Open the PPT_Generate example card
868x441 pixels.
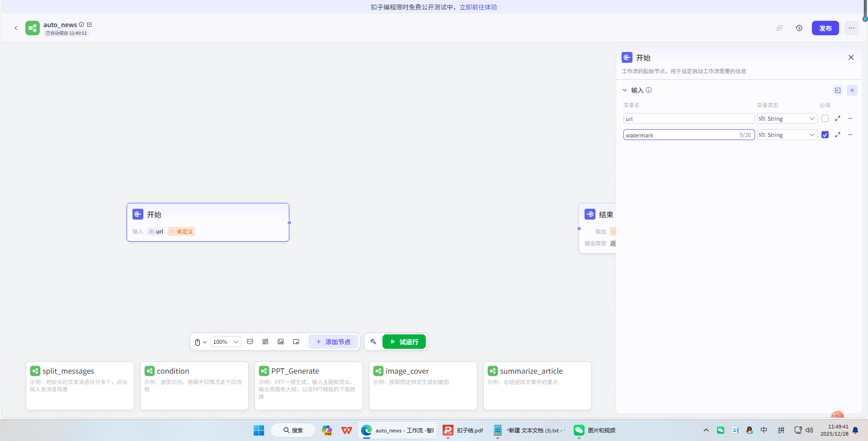tap(309, 386)
